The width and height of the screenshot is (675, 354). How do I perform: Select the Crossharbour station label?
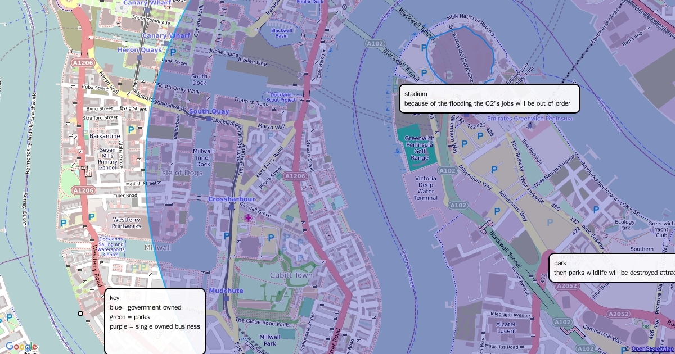pyautogui.click(x=231, y=199)
